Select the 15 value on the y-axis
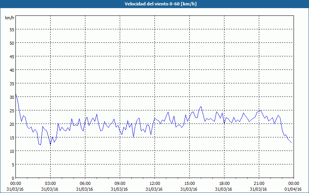309x193 pixels. click(12, 138)
